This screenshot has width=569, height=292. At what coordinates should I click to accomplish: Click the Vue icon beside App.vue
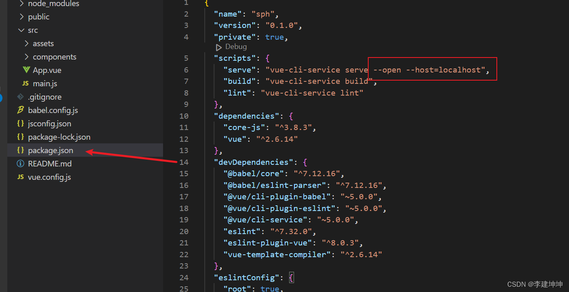click(x=26, y=70)
